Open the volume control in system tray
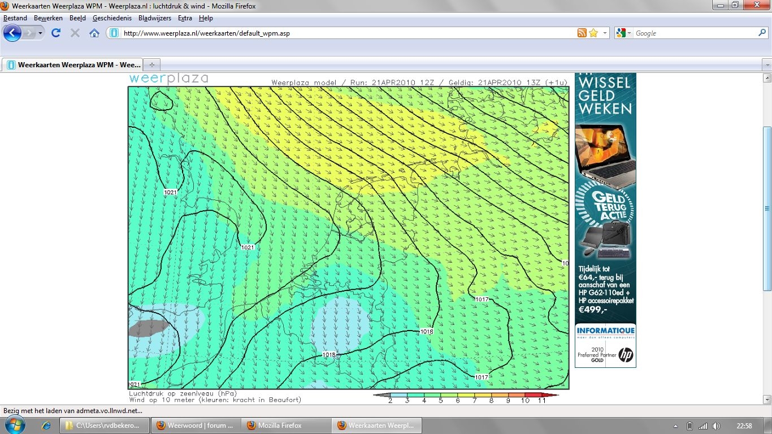This screenshot has height=434, width=772. click(x=716, y=426)
